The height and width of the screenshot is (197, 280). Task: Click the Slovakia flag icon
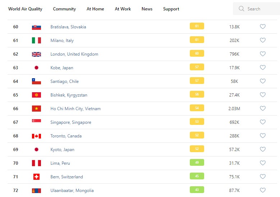click(36, 27)
